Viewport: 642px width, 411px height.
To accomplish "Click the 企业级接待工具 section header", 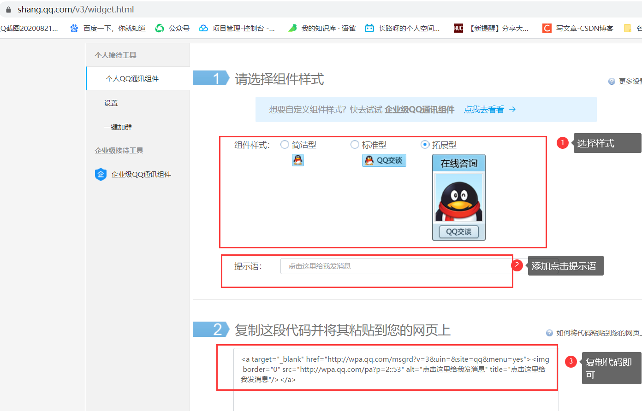I will point(119,150).
